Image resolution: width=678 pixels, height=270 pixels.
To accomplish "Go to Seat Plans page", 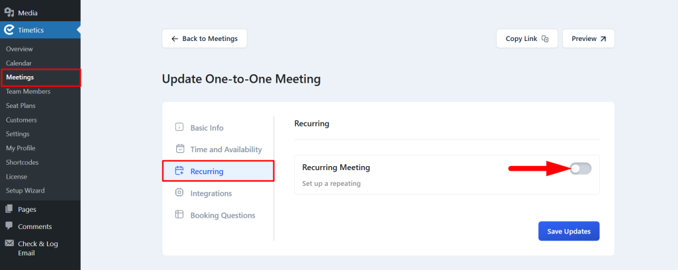I will [21, 105].
